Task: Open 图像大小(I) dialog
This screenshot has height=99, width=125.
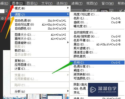Action: click(x=40, y=35)
